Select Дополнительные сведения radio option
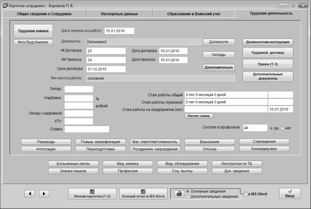Image resolution: width=311 pixels, height=209 pixels. [188, 197]
